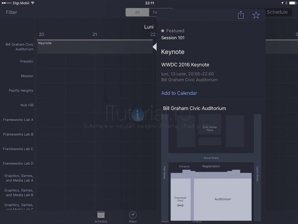
Task: Tap the 21 hour marker in timeline
Action: tap(95, 34)
